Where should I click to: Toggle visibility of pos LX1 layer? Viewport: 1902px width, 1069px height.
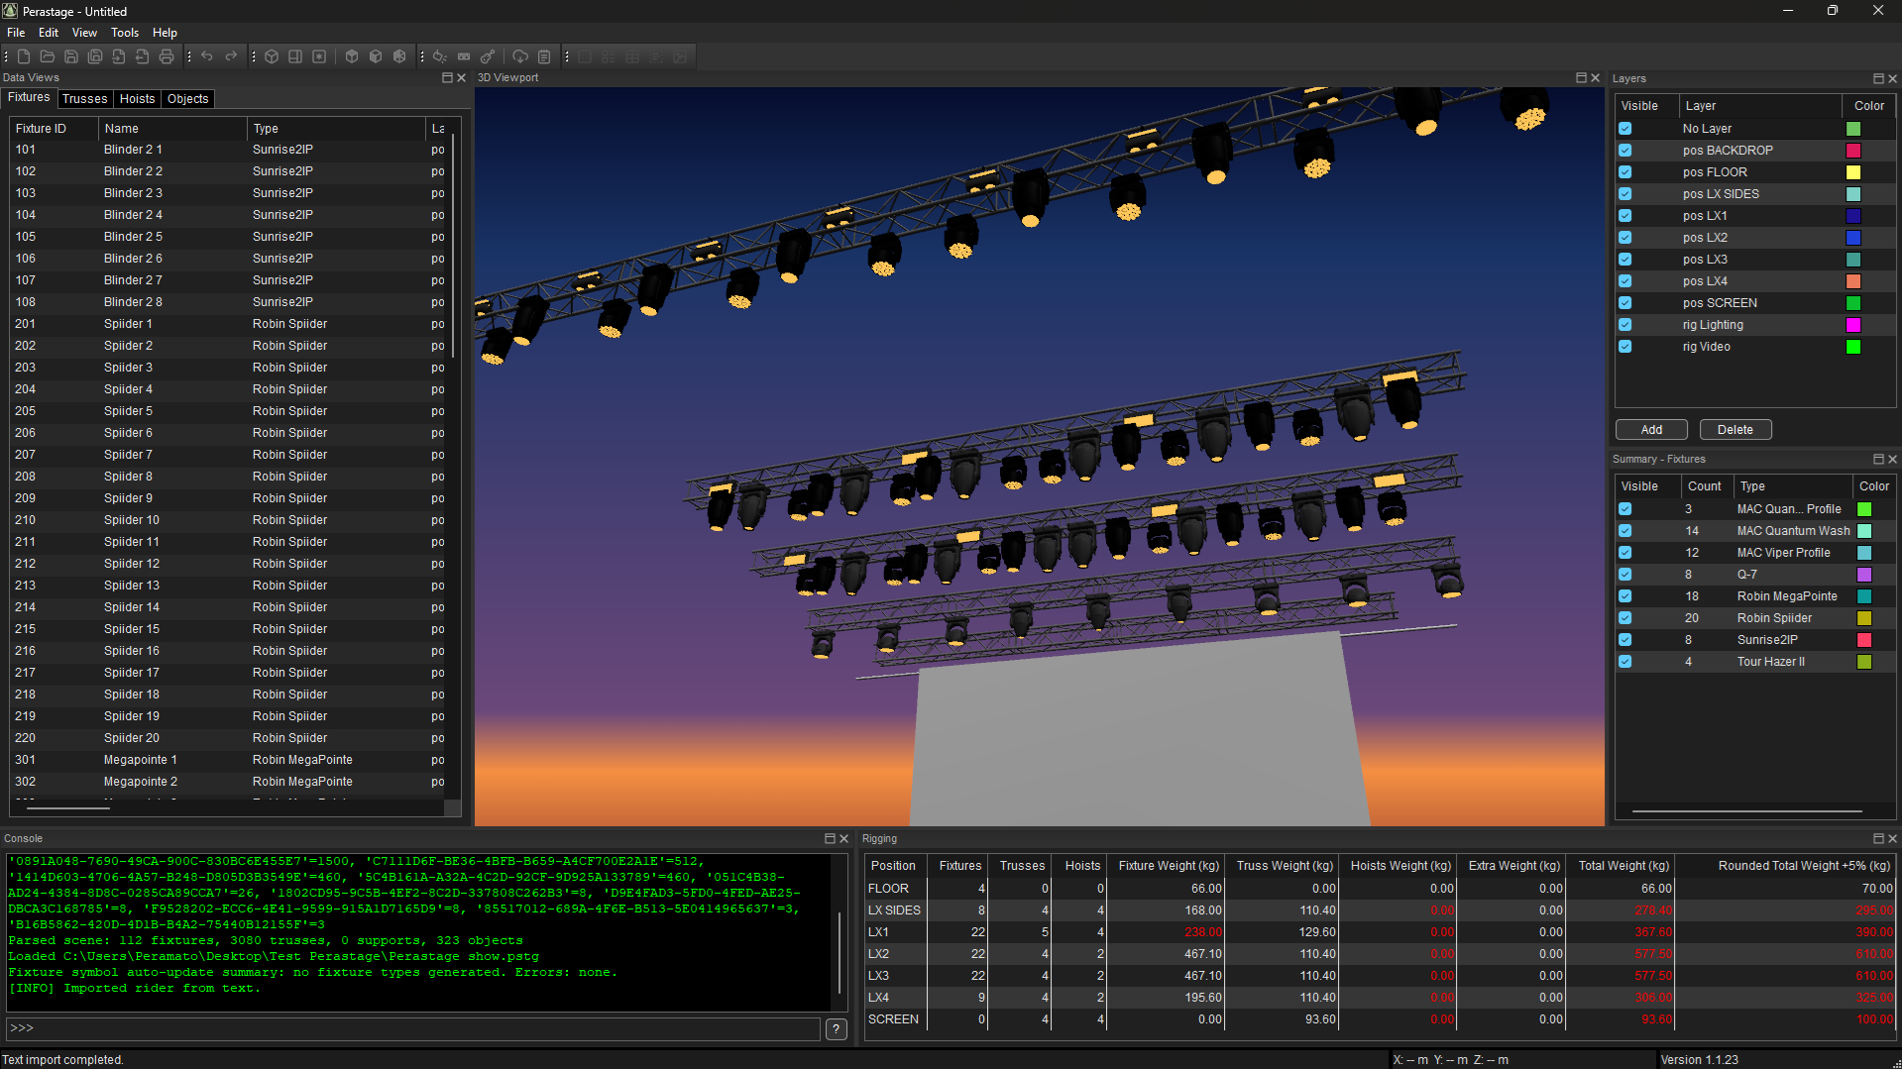pos(1625,216)
